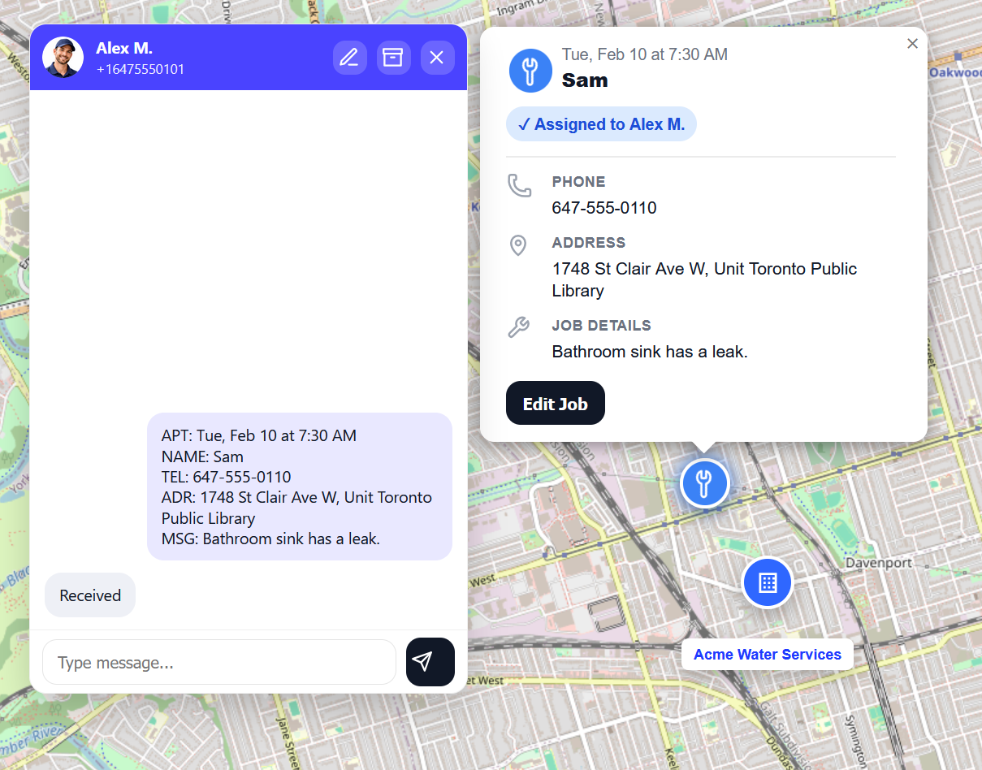Select the wrench job pin on the map
982x770 pixels.
(x=704, y=483)
